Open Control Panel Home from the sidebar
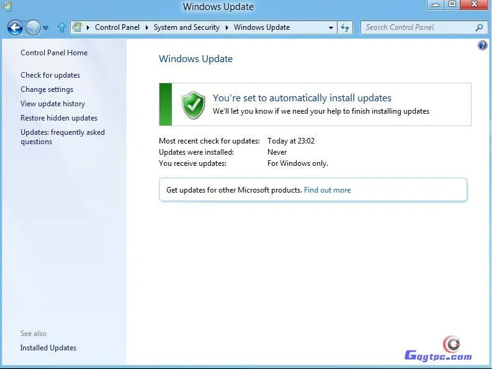This screenshot has height=369, width=492. pyautogui.click(x=54, y=53)
